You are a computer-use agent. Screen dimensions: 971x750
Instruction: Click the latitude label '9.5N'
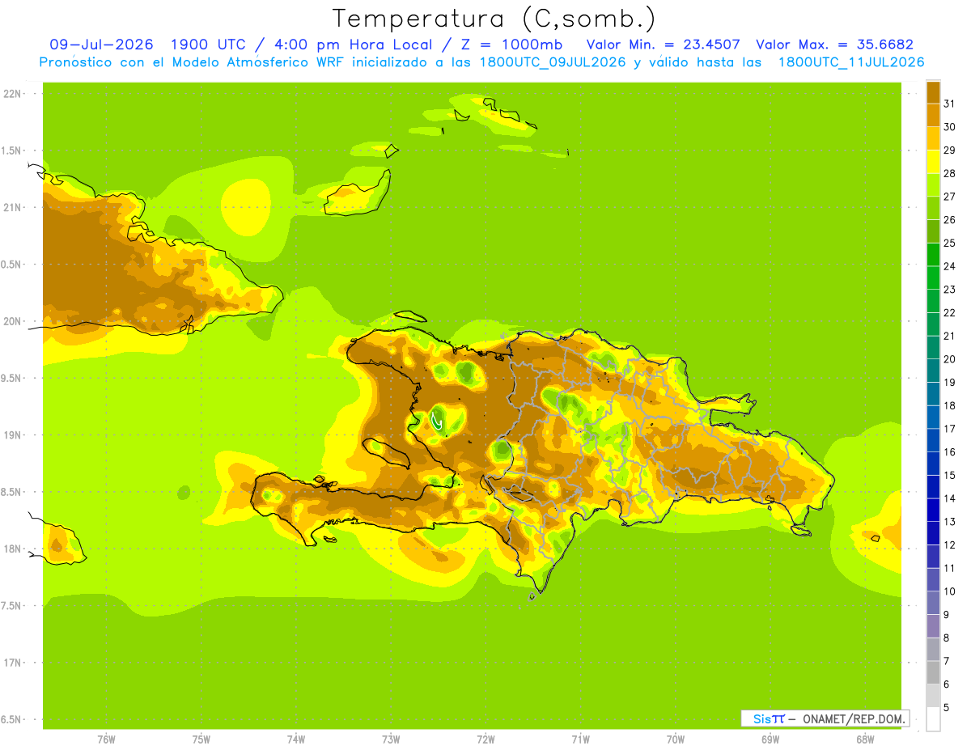(12, 378)
